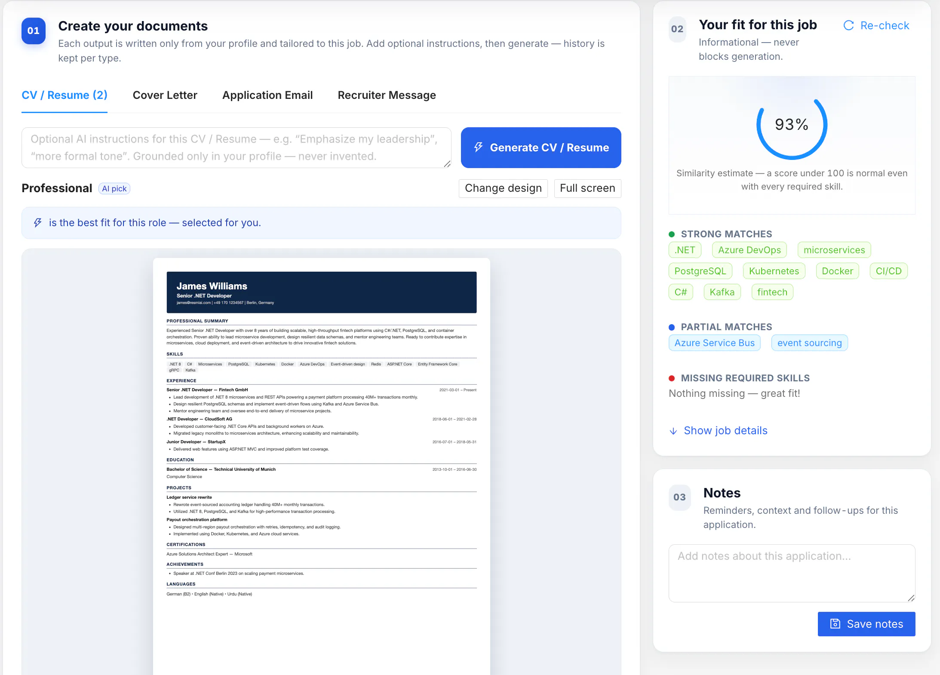Click the Re-check link
This screenshot has width=940, height=675.
tap(876, 25)
